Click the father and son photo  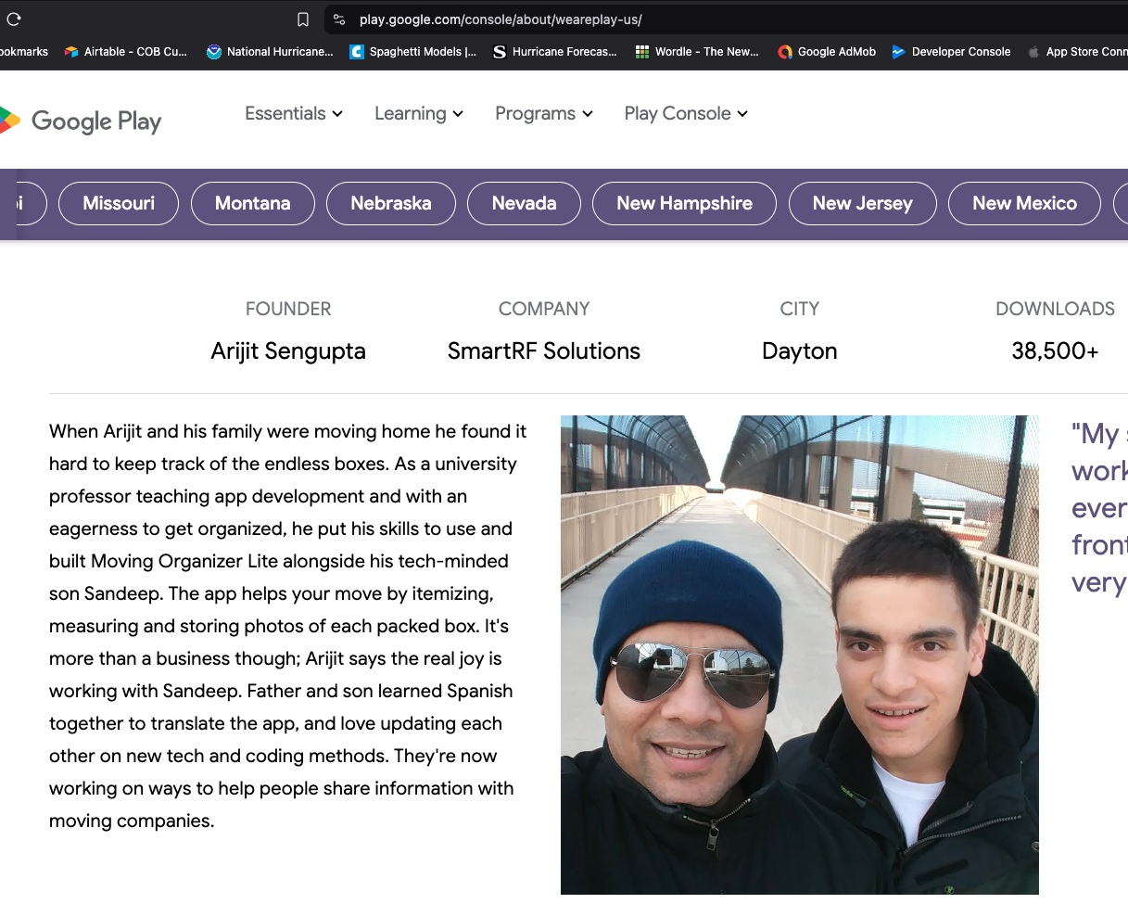point(800,655)
